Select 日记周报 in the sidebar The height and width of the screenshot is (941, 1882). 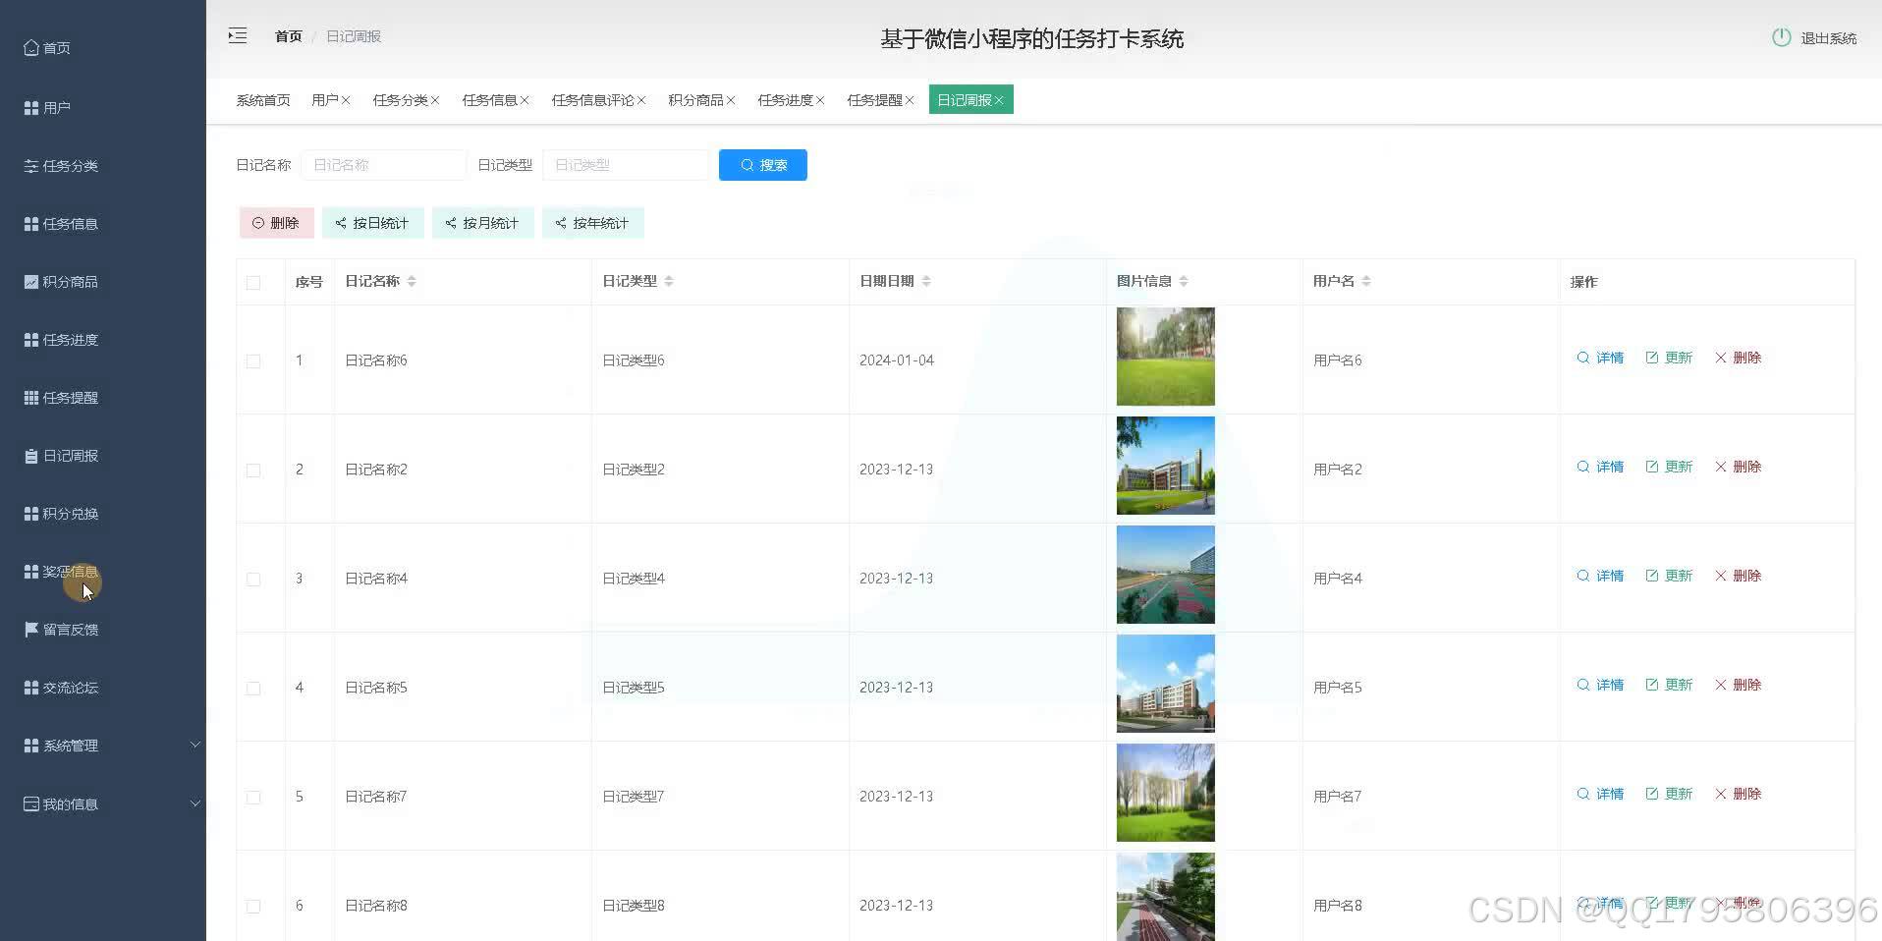click(x=61, y=456)
